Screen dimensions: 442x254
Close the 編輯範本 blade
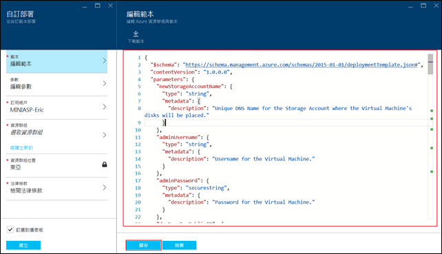coord(436,6)
